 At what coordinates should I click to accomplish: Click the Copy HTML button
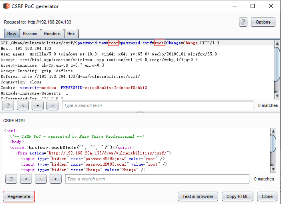[x=237, y=196]
